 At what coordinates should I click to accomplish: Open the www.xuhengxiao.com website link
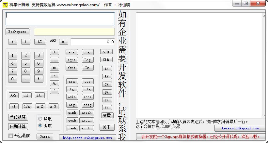(x=87, y=138)
